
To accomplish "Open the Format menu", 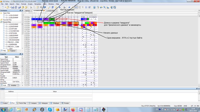I will pos(23,4).
